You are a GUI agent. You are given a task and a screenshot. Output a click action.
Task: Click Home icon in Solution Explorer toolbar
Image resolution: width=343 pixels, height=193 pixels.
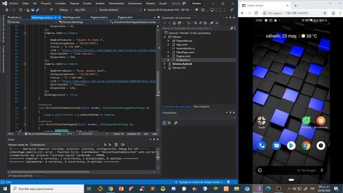click(174, 23)
